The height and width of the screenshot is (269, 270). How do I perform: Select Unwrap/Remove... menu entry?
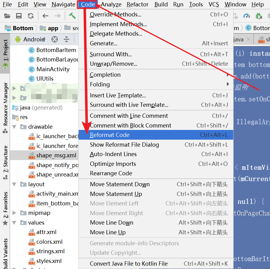pyautogui.click(x=156, y=64)
